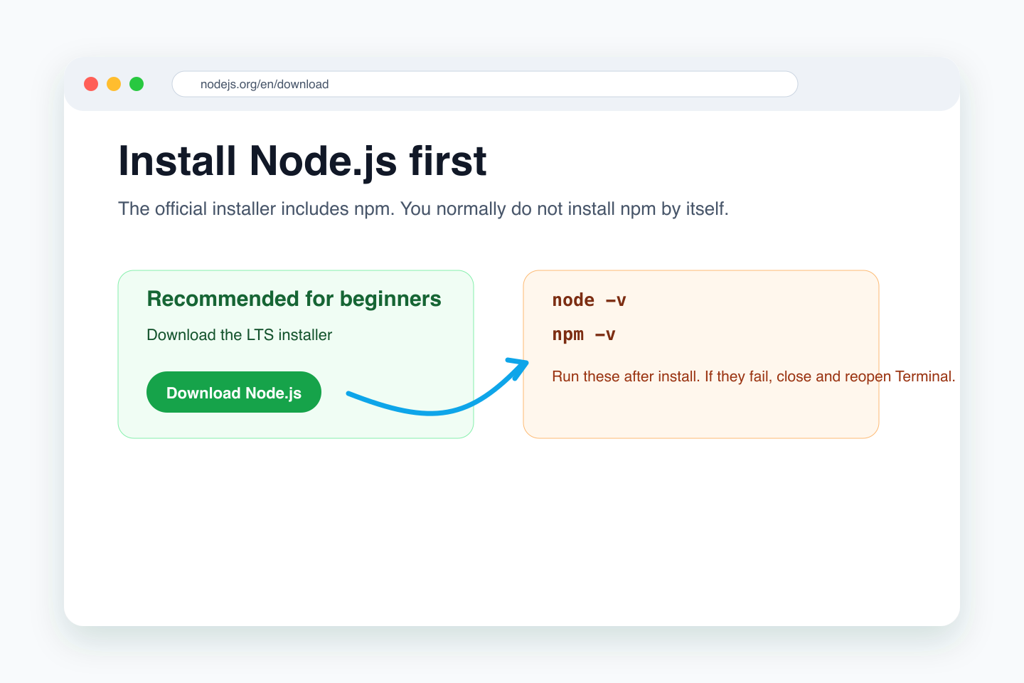Image resolution: width=1024 pixels, height=683 pixels.
Task: Close the window with the red dot
Action: click(91, 84)
